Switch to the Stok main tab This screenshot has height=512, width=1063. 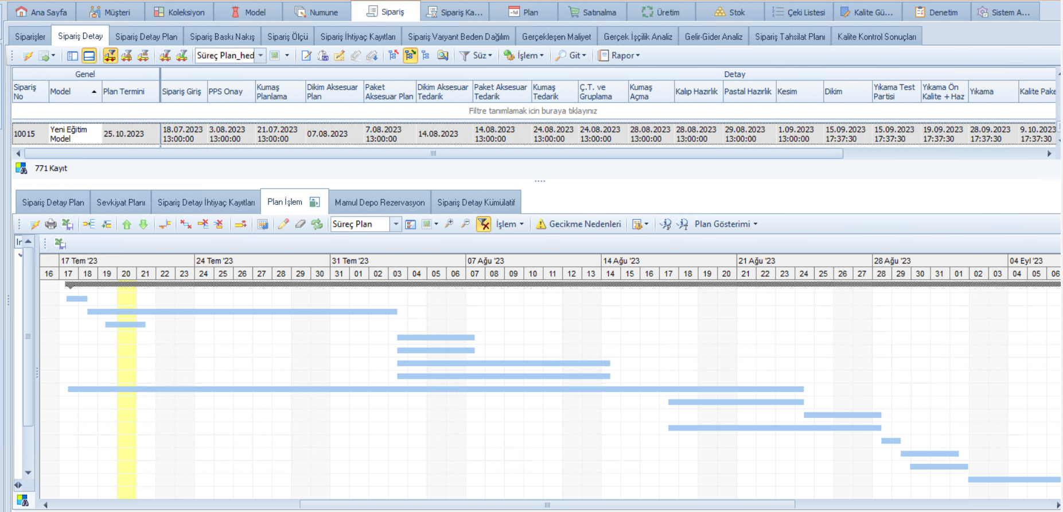(x=730, y=12)
